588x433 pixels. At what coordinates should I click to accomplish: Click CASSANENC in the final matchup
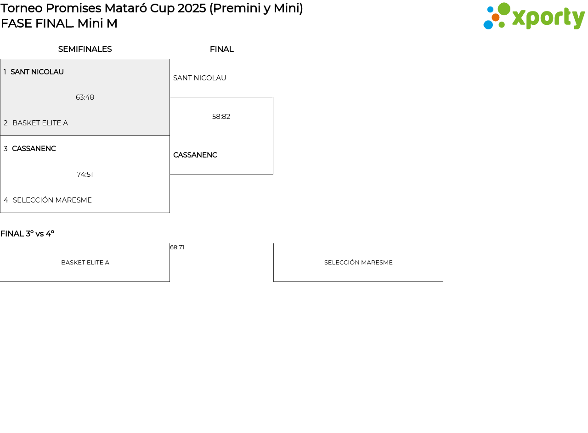point(195,155)
